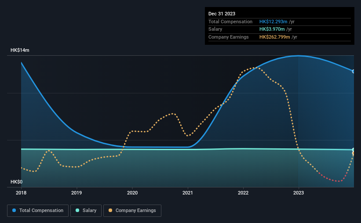Screen dimensions: 361x223
Task: Click the HK$12.293m total compensation value
Action: coord(273,22)
